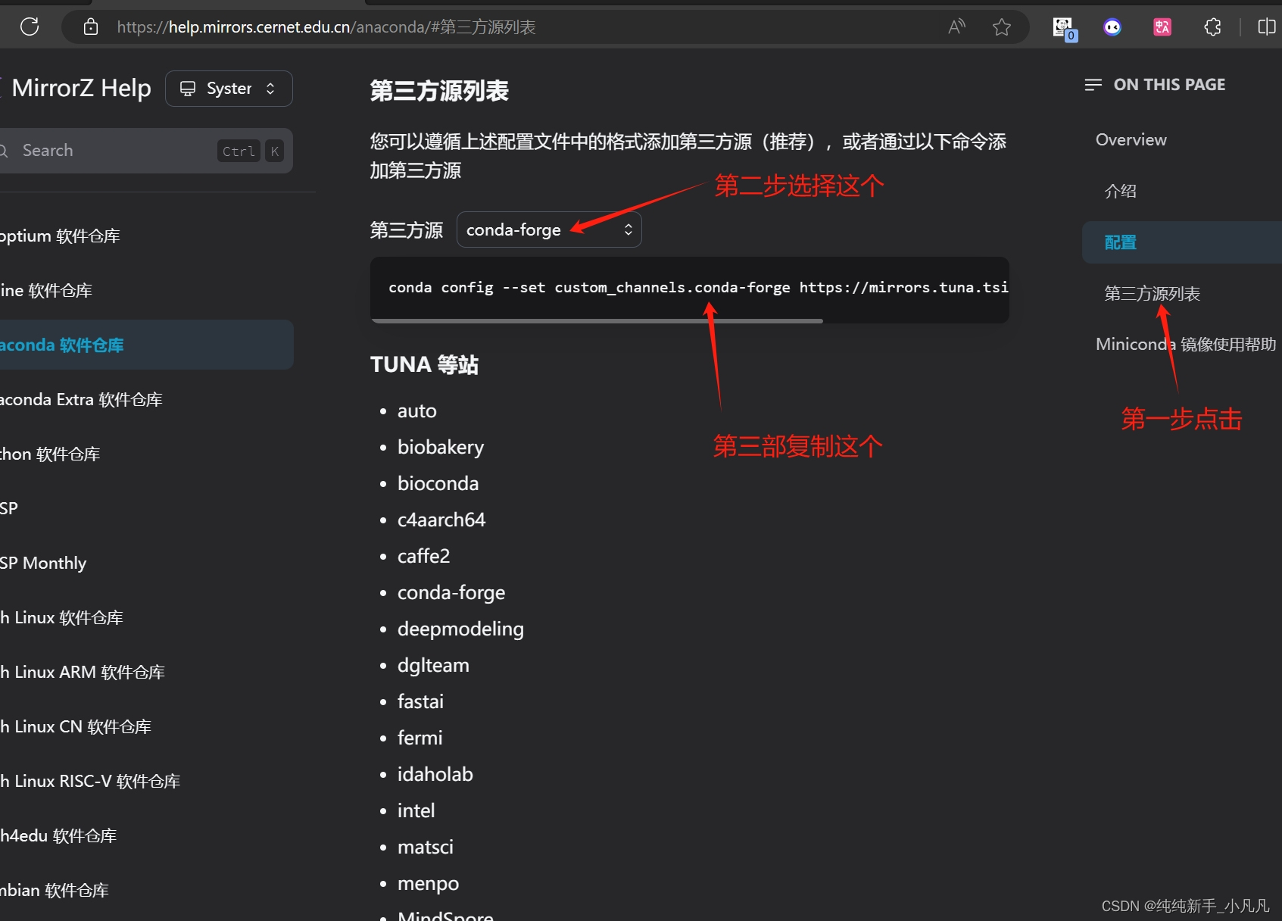Reload the page with the refresh icon
This screenshot has width=1282, height=921.
30,27
